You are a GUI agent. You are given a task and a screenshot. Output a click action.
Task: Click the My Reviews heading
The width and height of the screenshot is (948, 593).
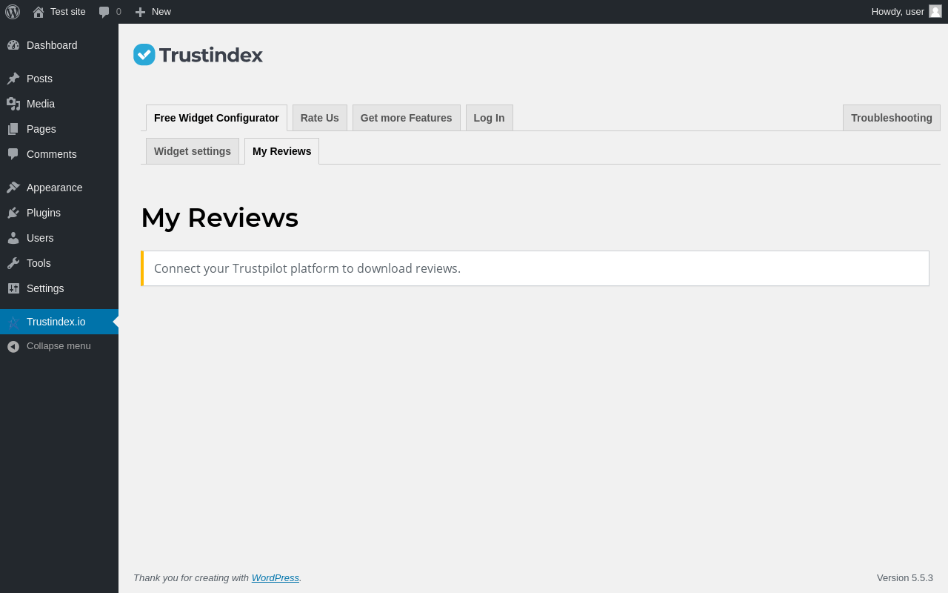point(219,218)
